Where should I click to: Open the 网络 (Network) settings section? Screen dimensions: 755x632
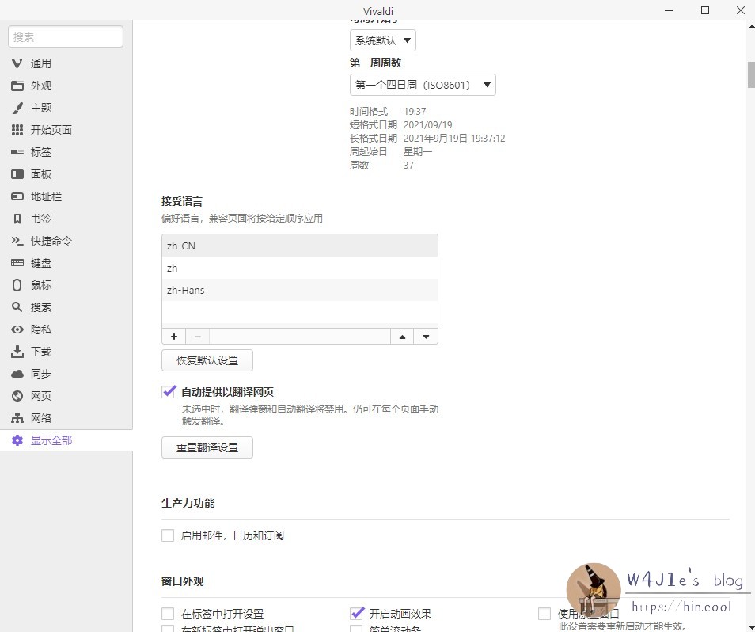click(x=41, y=418)
